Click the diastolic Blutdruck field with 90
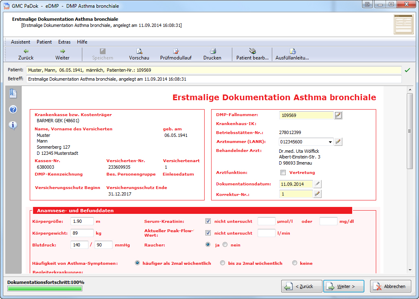 coord(104,245)
